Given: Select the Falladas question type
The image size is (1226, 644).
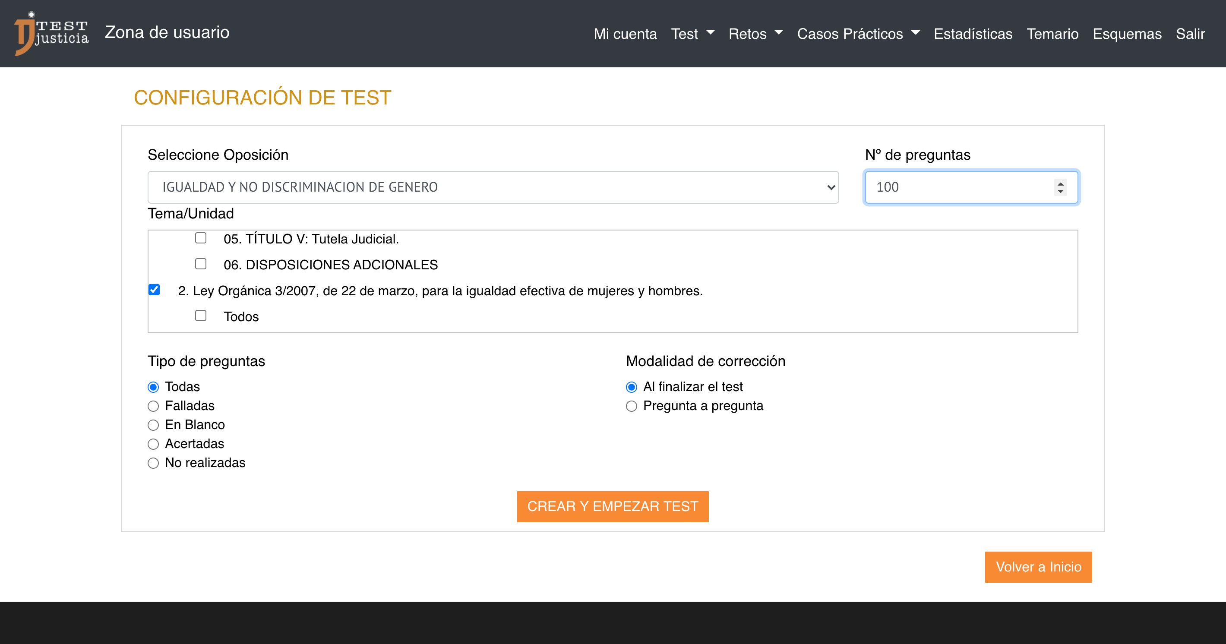Looking at the screenshot, I should click(153, 406).
